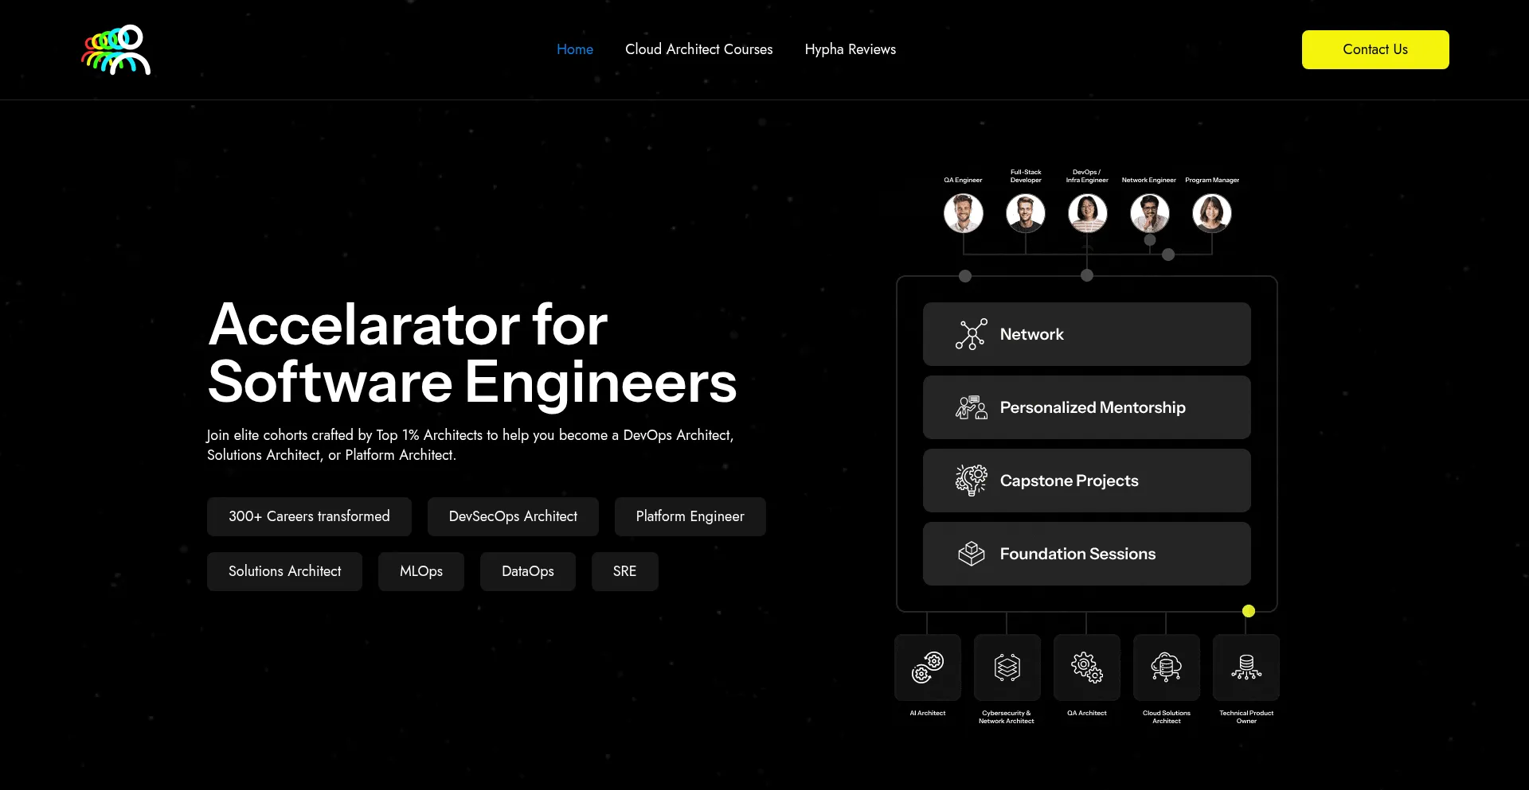Select the Program Manager avatar photo
The image size is (1529, 790).
point(1211,213)
